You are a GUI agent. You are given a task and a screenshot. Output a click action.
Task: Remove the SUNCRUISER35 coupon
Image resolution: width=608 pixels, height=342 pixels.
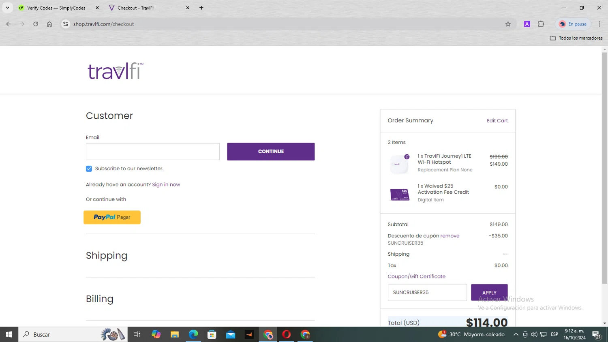coord(450,236)
